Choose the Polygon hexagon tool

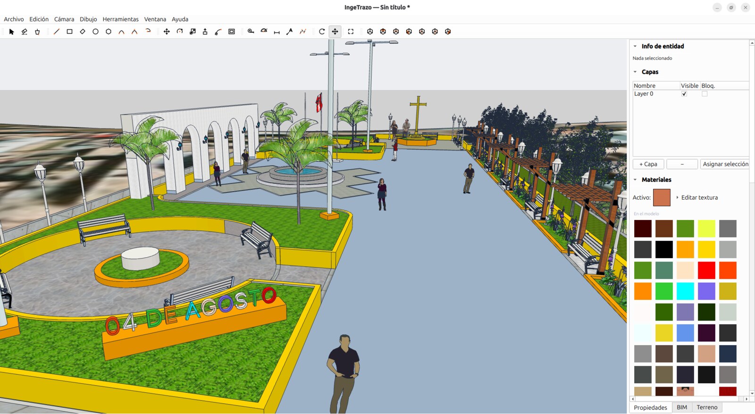[x=109, y=32]
